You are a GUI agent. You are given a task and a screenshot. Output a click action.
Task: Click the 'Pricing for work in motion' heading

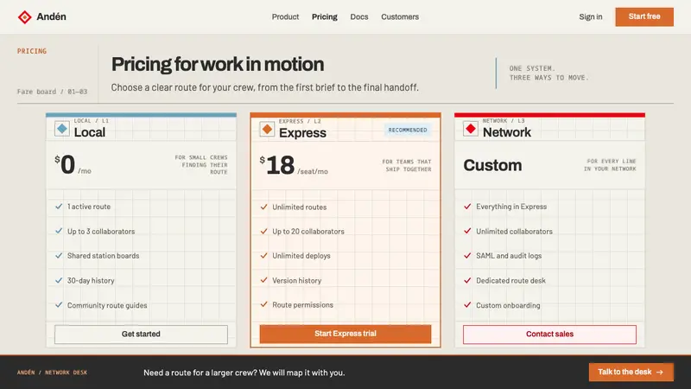218,64
